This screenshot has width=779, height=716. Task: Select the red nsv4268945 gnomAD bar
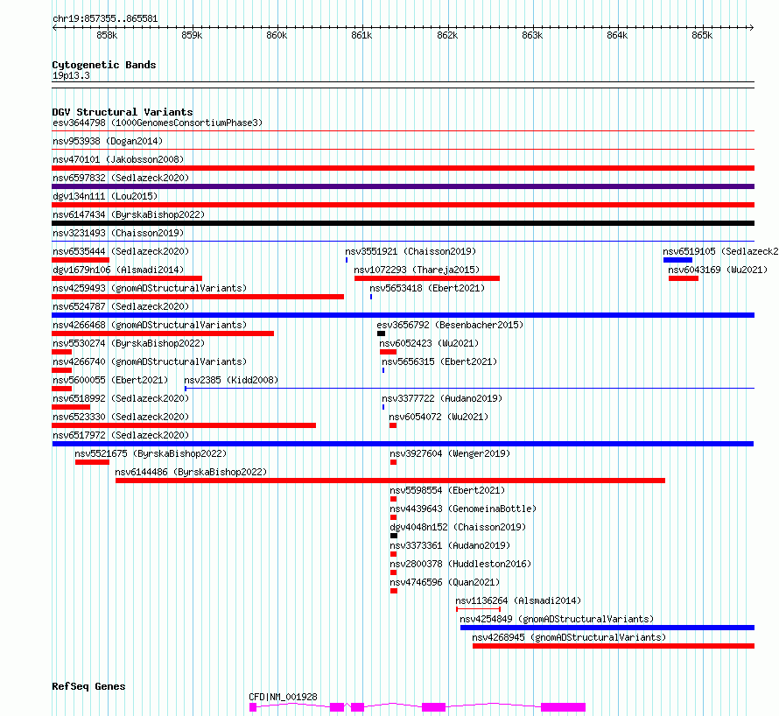[614, 646]
